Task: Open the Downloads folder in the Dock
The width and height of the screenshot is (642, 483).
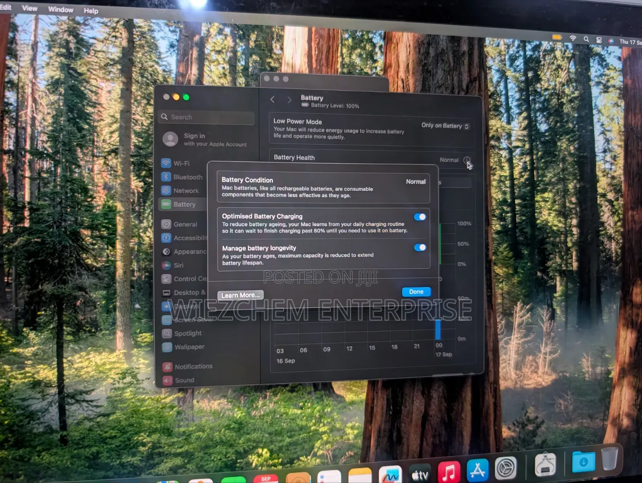Action: click(583, 462)
